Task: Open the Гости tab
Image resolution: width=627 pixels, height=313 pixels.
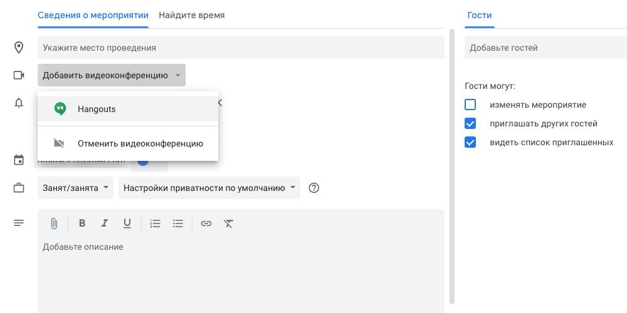Action: coord(480,16)
